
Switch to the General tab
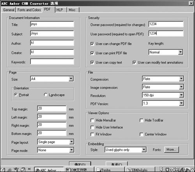[x=9, y=10]
